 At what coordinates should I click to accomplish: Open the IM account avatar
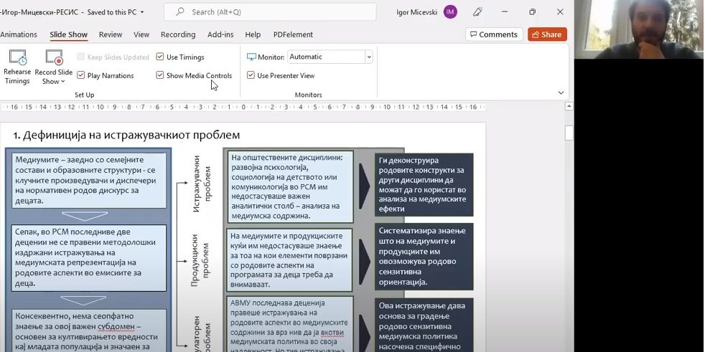pos(450,12)
